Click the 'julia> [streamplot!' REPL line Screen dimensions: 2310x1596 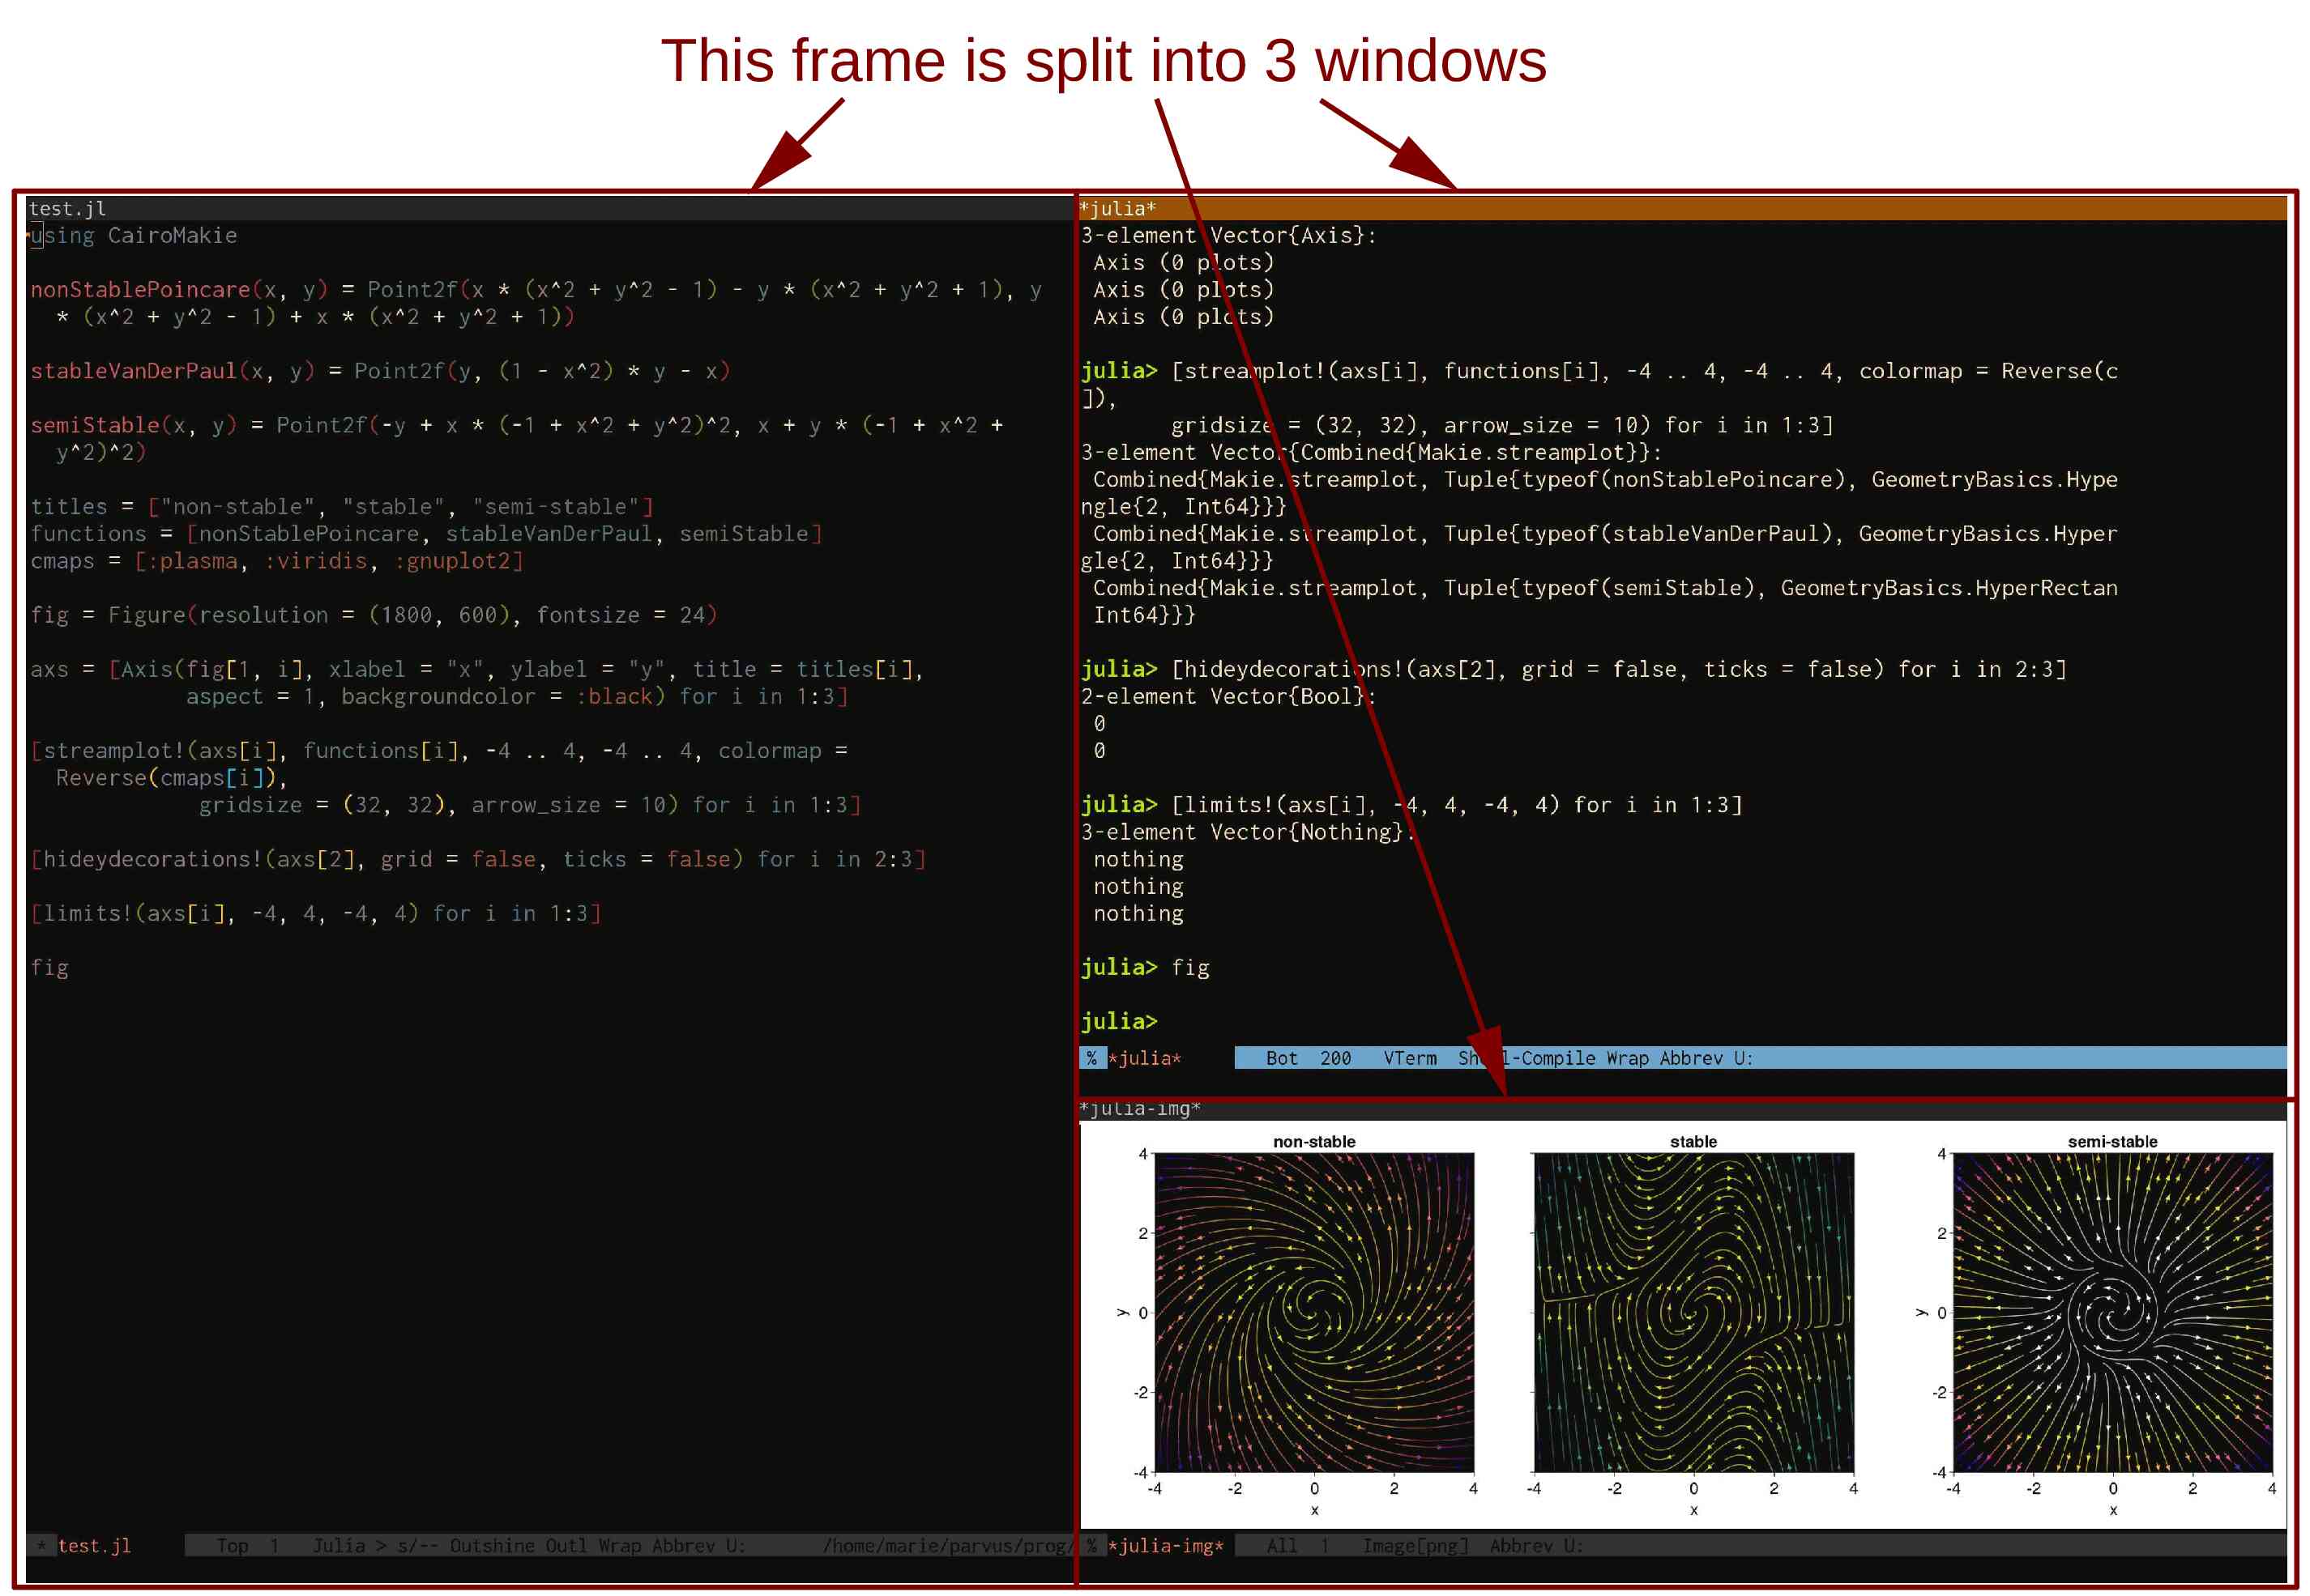pyautogui.click(x=1599, y=371)
